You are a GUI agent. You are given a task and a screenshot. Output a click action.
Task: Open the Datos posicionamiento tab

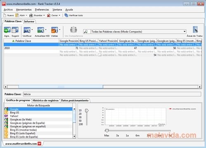point(75,100)
